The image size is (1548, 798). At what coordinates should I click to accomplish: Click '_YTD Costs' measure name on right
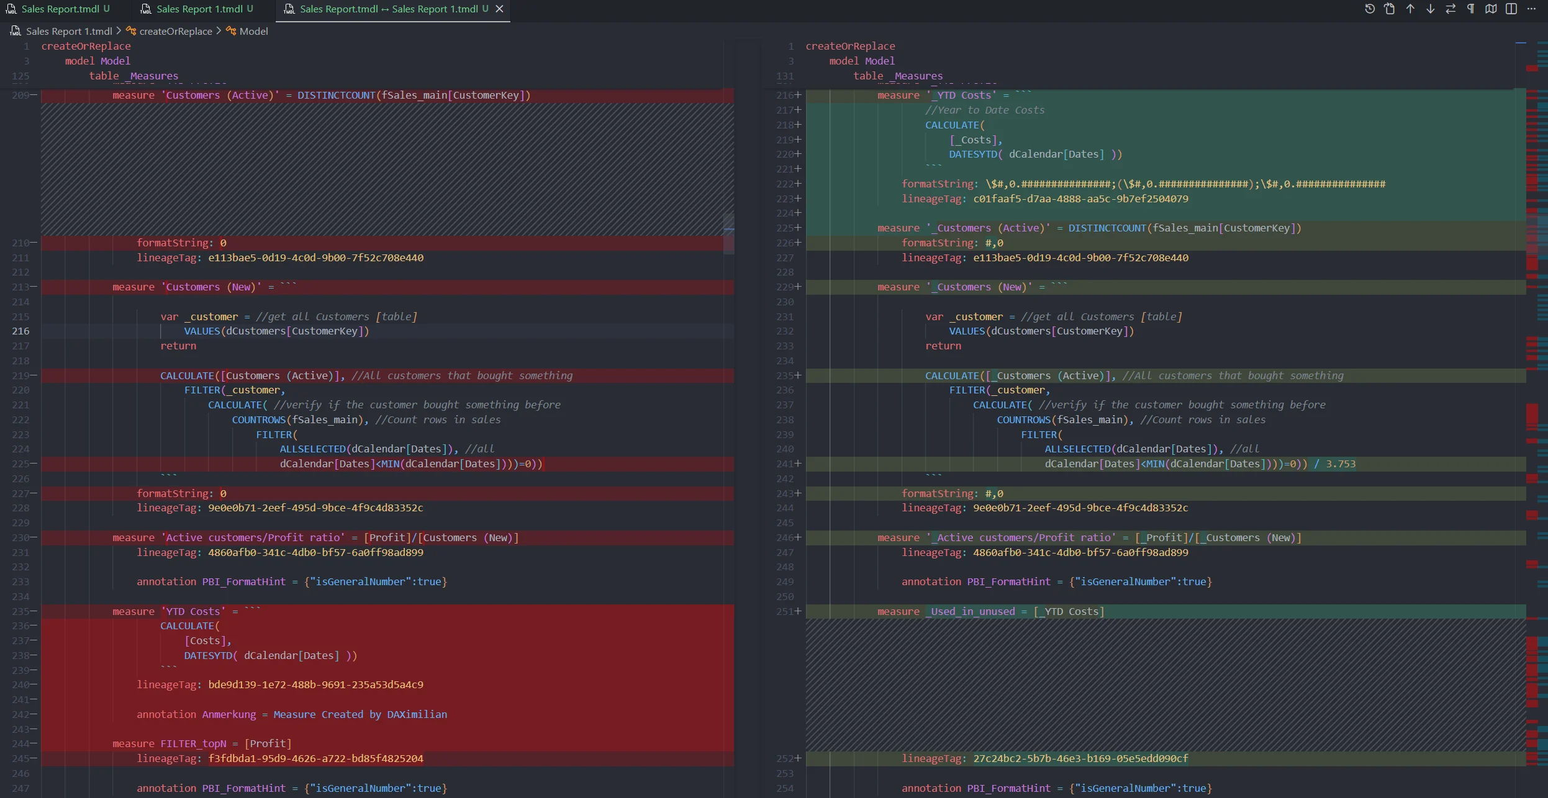coord(961,95)
